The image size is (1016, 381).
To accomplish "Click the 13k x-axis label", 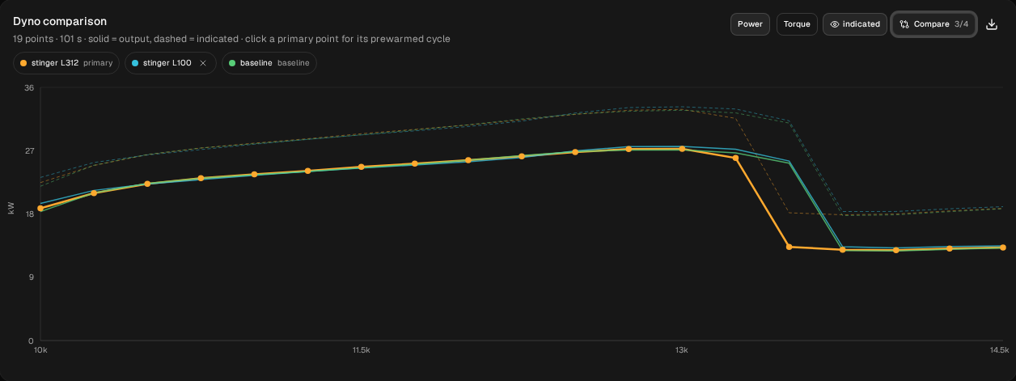I will coord(682,350).
